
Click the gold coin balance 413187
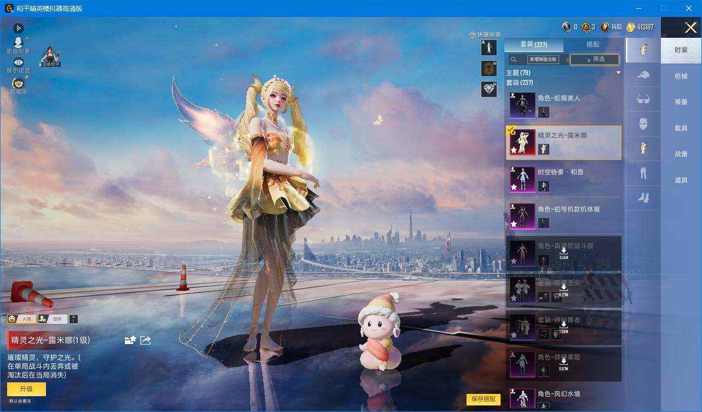640,27
